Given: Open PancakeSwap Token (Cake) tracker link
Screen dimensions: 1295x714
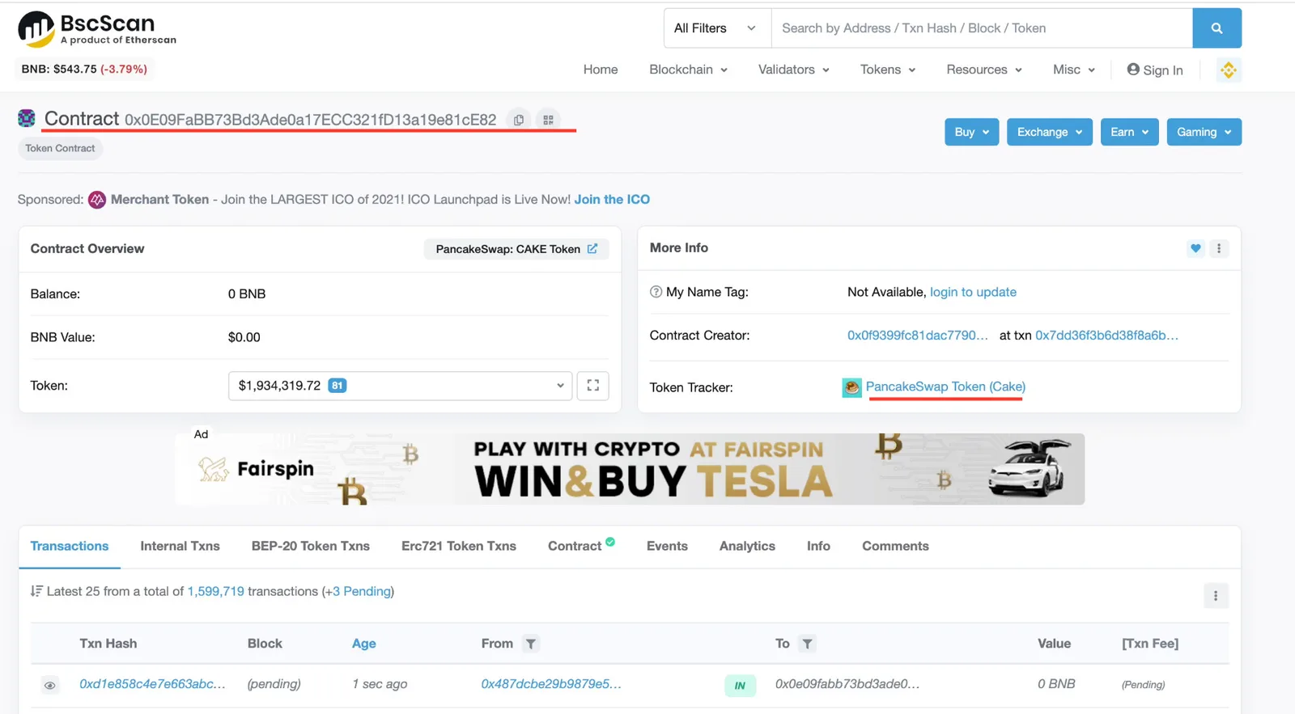Looking at the screenshot, I should [945, 387].
